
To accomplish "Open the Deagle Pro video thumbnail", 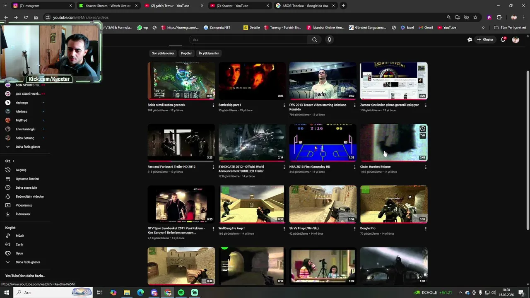I will (x=394, y=204).
